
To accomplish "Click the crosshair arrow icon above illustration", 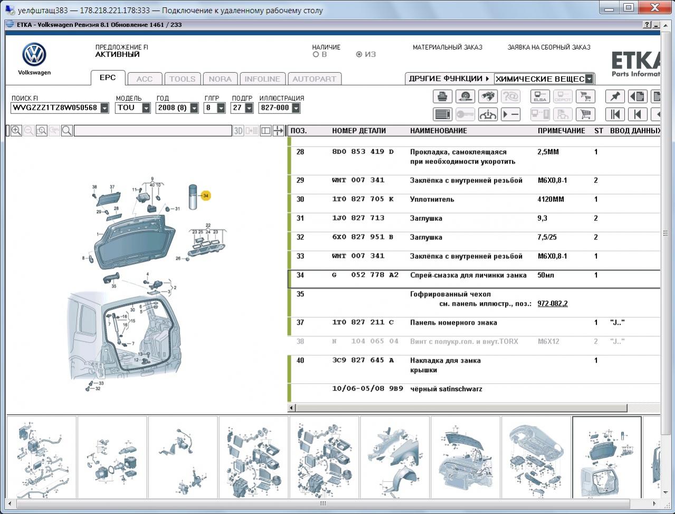I will pyautogui.click(x=278, y=131).
